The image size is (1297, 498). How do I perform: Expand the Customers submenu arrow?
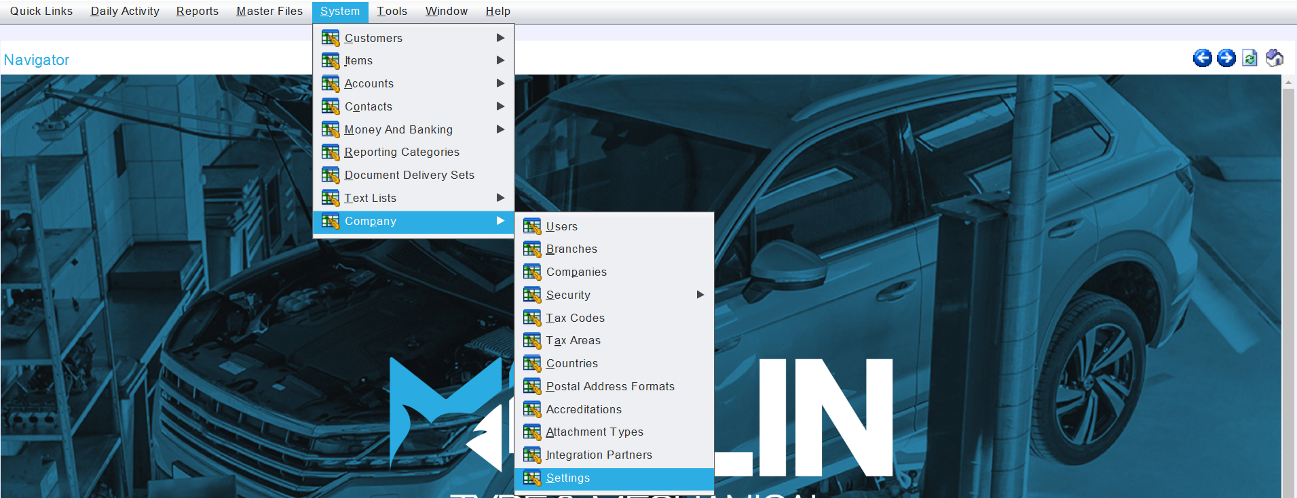pos(500,38)
